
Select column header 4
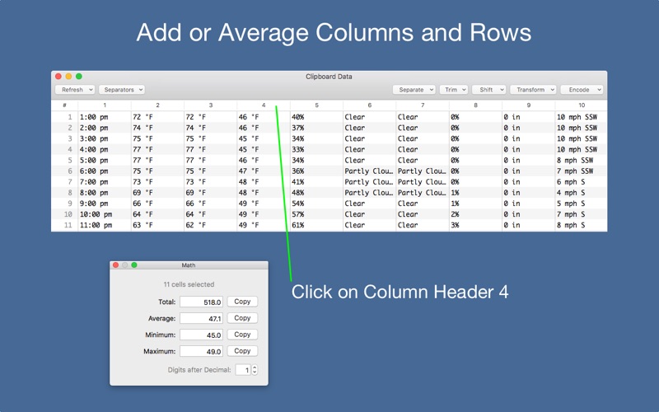[264, 105]
